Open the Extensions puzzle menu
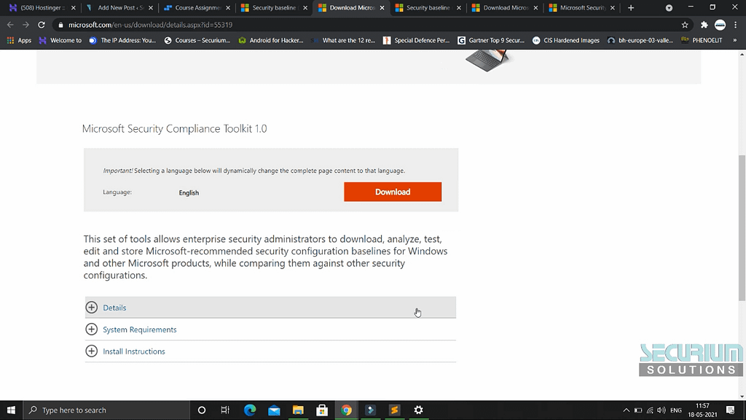The image size is (746, 420). [x=704, y=25]
